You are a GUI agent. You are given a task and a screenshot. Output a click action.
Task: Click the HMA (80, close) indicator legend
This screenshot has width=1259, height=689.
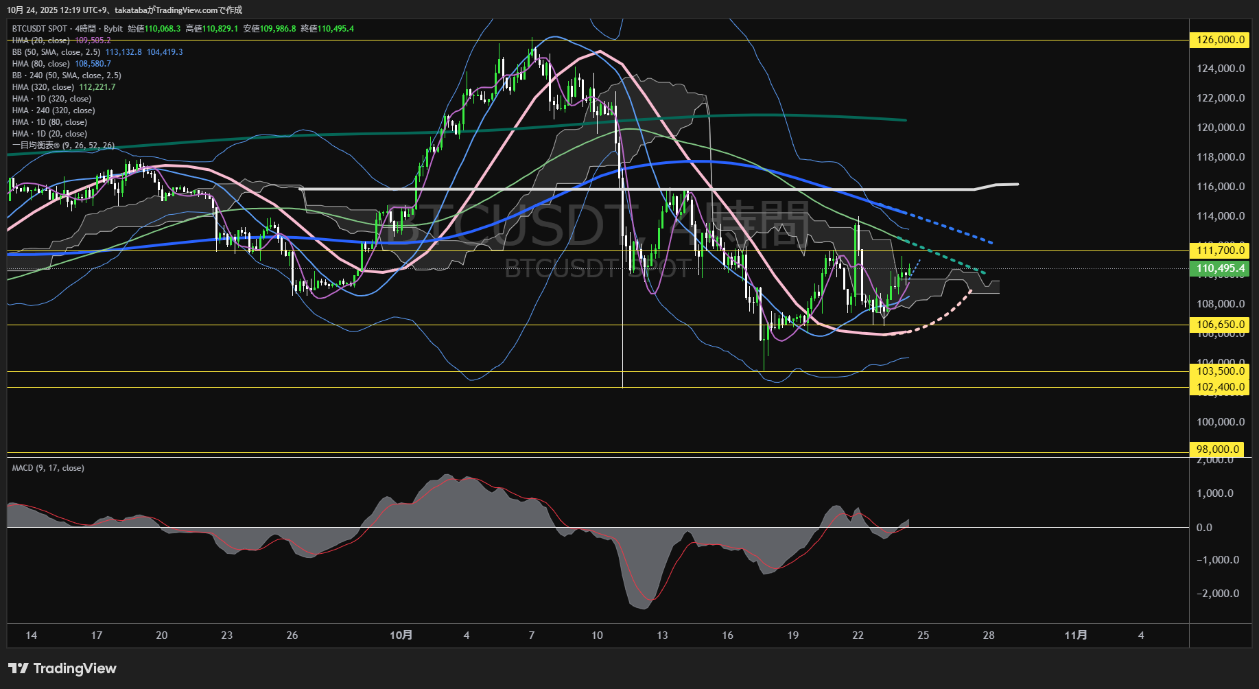coord(40,64)
